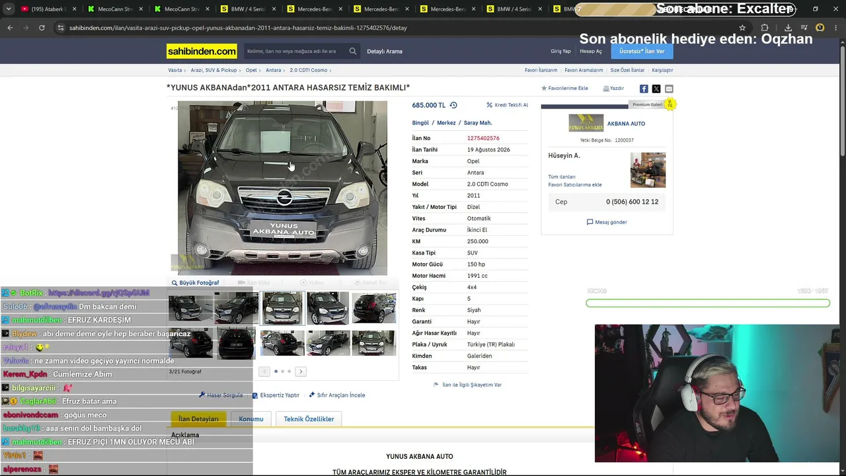Open Favori İlanlarım link

tap(541, 70)
